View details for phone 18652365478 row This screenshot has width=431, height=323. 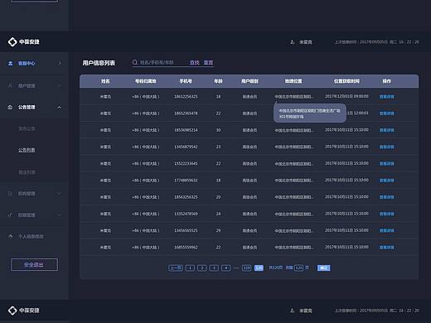pos(386,113)
